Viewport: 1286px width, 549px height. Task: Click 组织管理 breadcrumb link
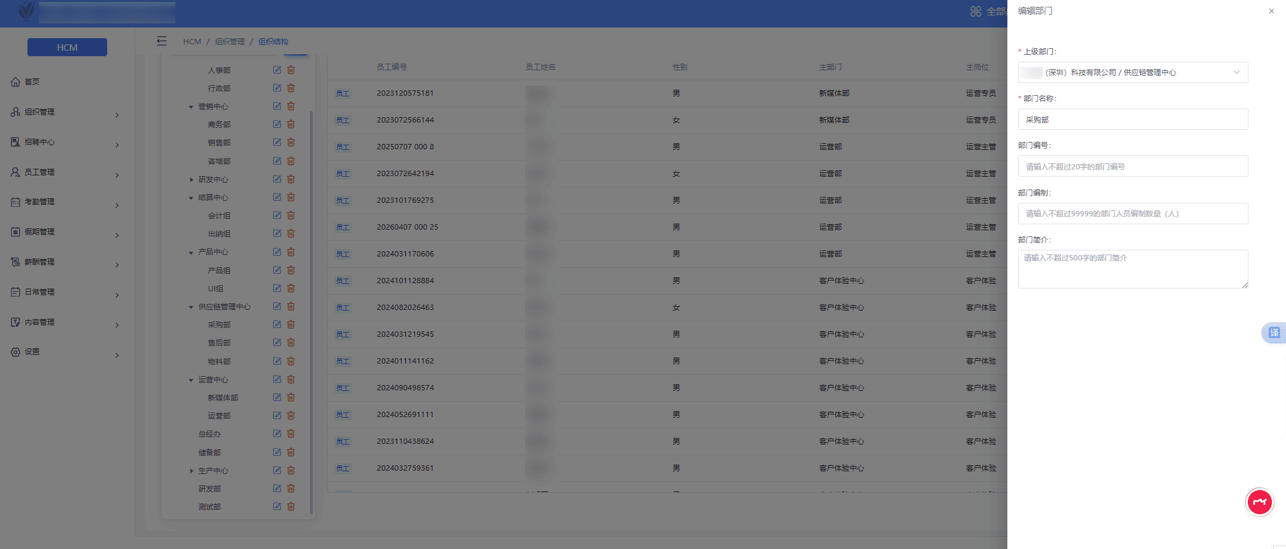(x=230, y=42)
